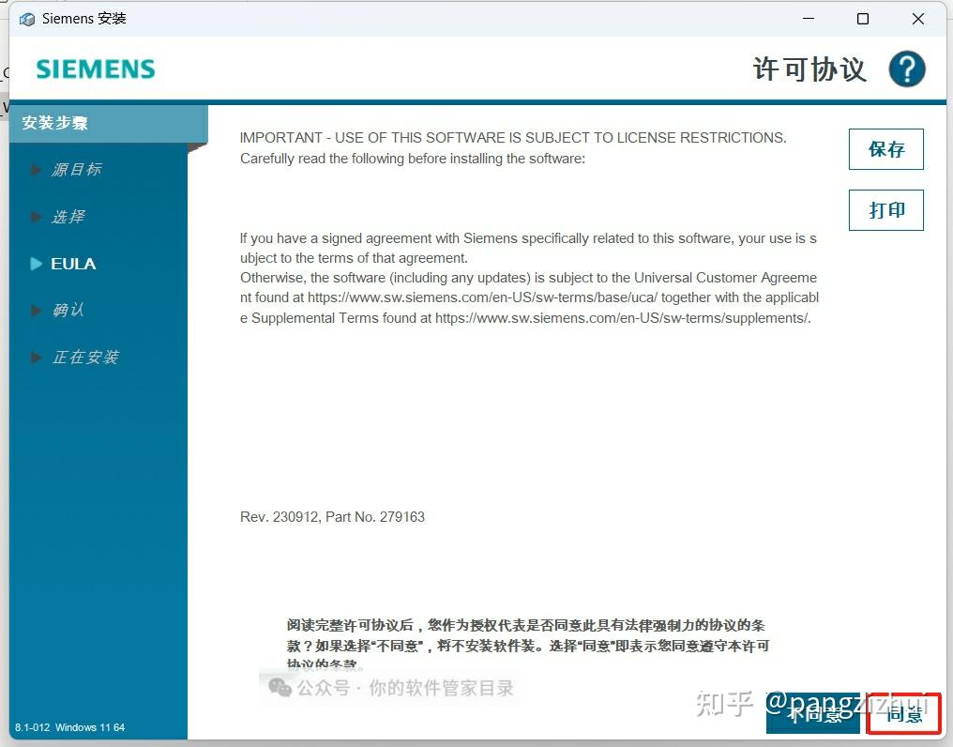Decline the license with 不同意

(812, 713)
